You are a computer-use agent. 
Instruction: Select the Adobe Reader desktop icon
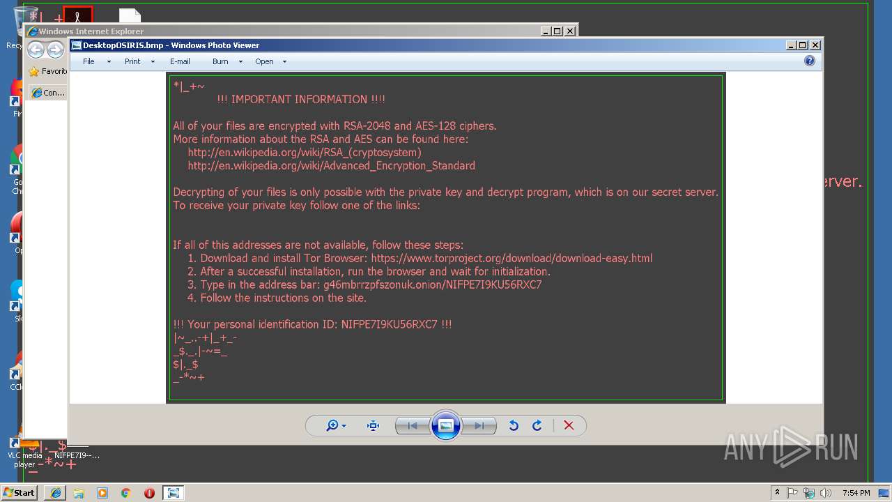pyautogui.click(x=77, y=15)
